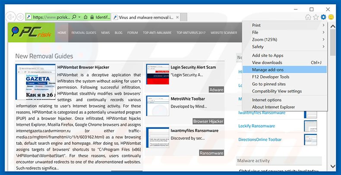341x175 pixels.
Task: Click the icon left of the padlock
Action: (86, 17)
